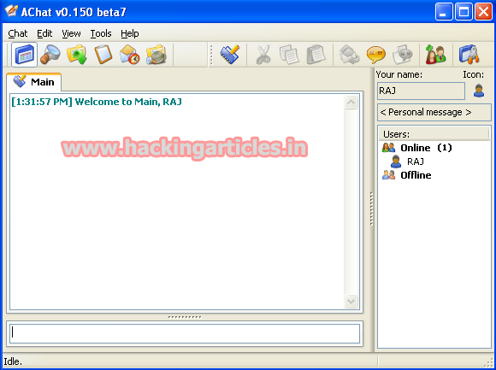Viewport: 496px width, 370px height.
Task: Click the Idle. status bar text
Action: 13,361
